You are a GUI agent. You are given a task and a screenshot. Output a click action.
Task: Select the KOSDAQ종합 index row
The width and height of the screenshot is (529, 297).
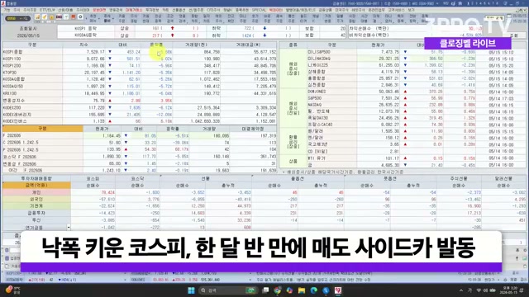click(x=140, y=79)
